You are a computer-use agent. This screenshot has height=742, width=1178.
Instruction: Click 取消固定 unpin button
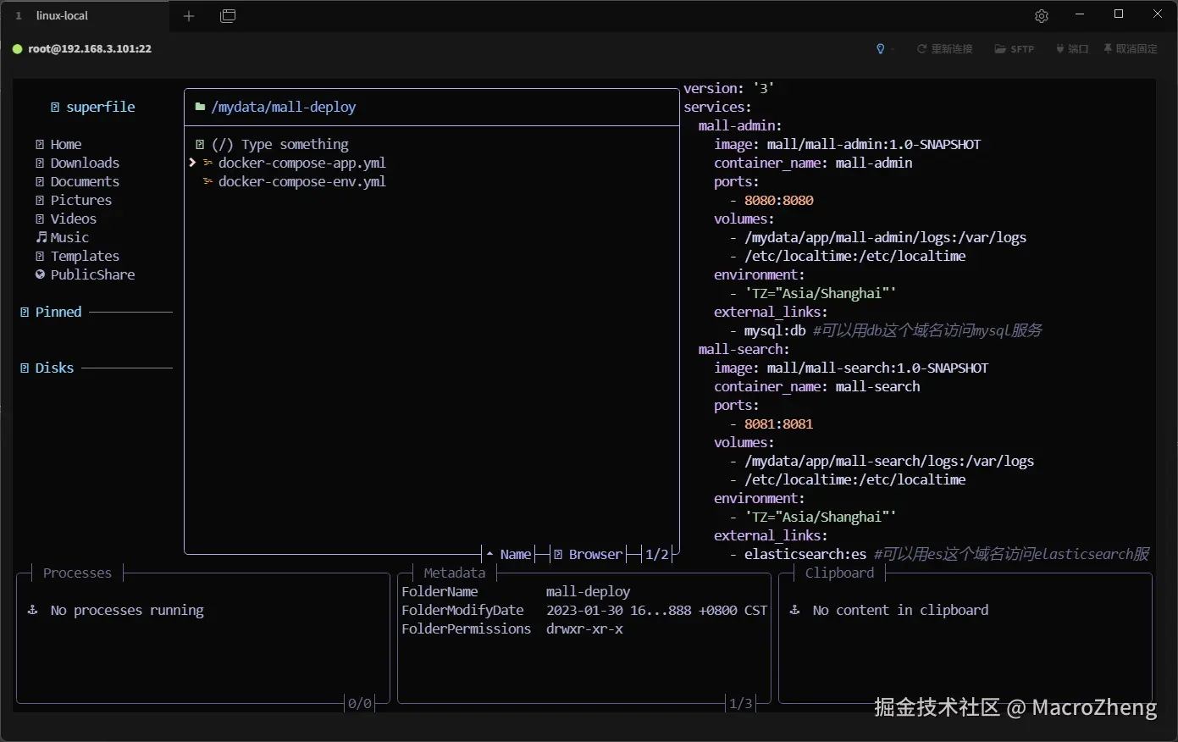tap(1130, 49)
